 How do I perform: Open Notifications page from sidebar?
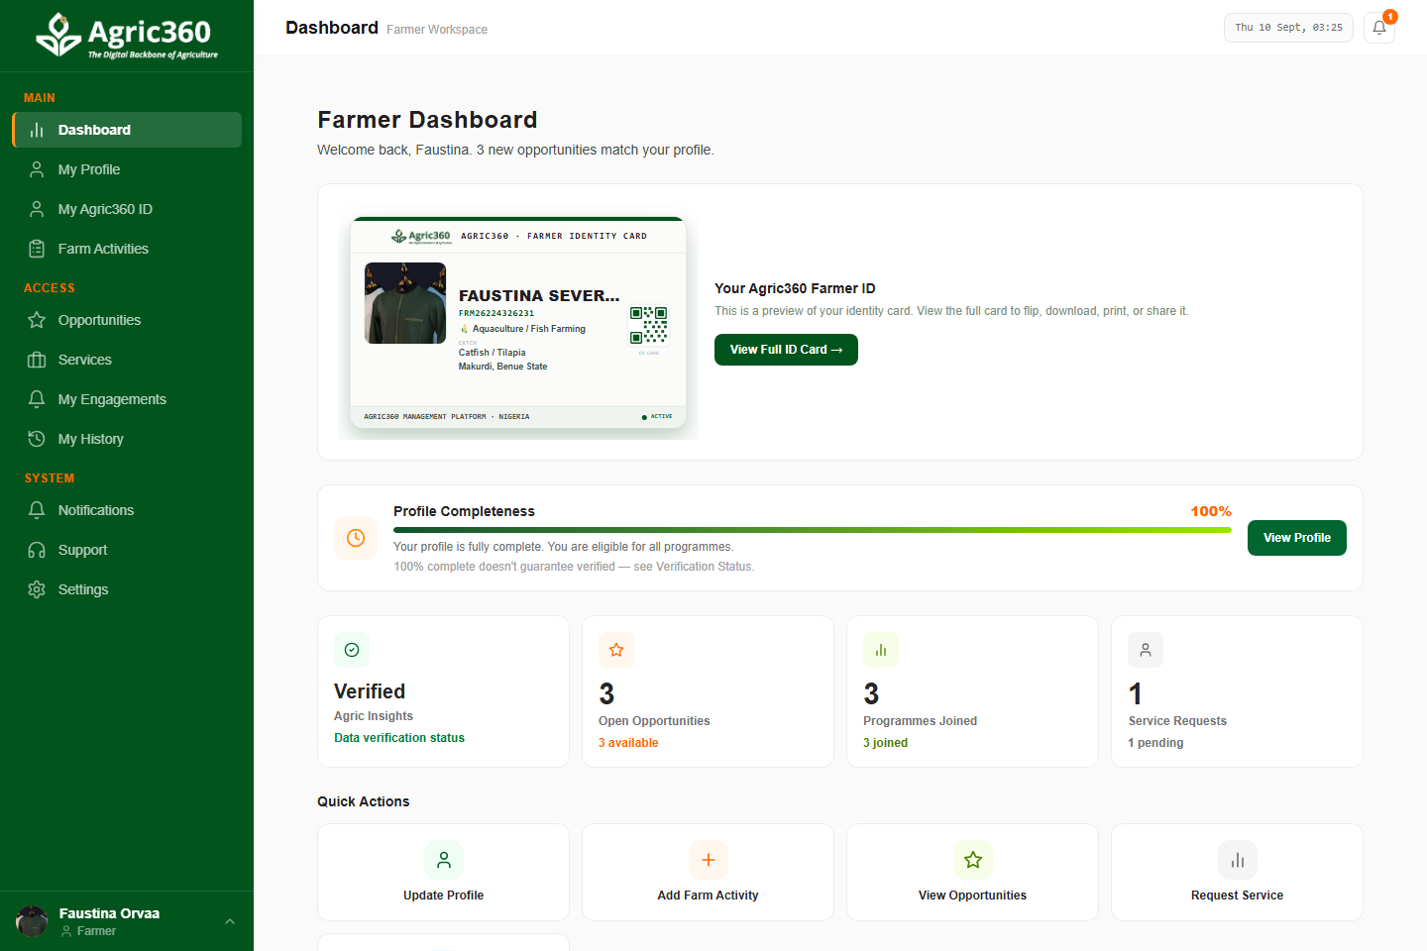(x=127, y=510)
